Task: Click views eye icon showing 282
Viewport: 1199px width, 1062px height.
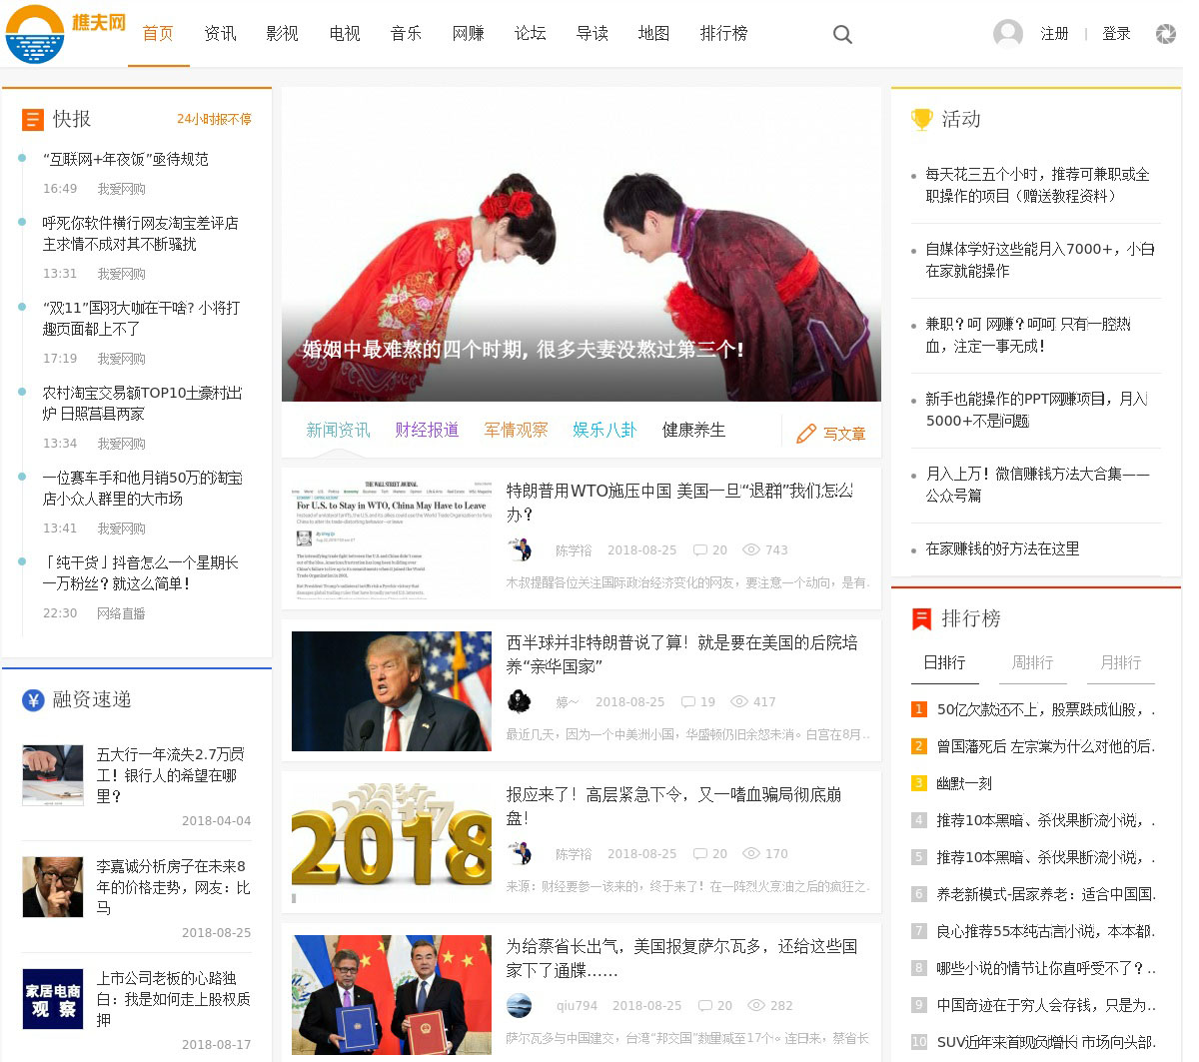Action: (x=756, y=1005)
